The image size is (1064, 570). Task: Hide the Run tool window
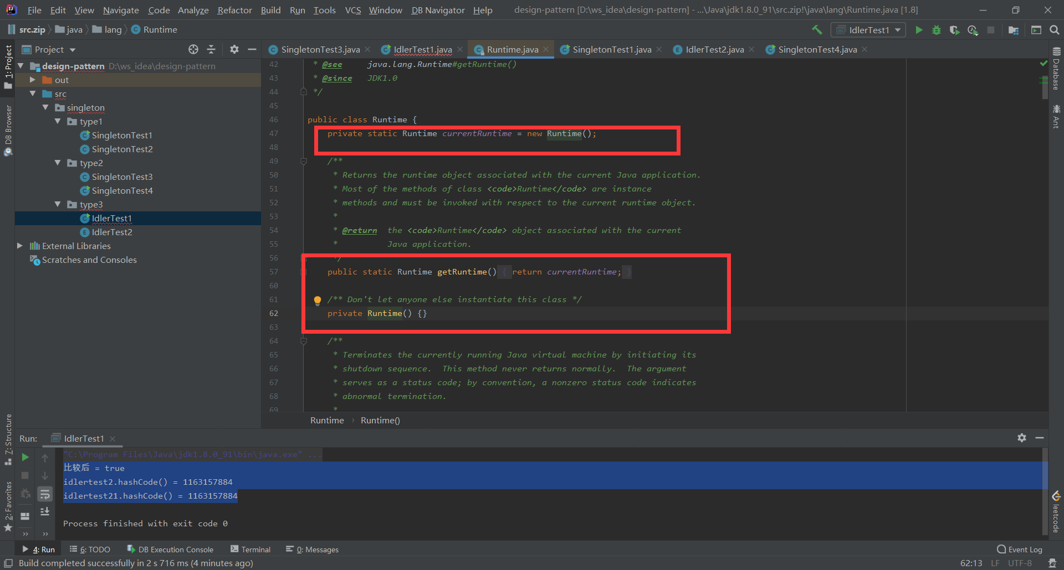click(1040, 438)
